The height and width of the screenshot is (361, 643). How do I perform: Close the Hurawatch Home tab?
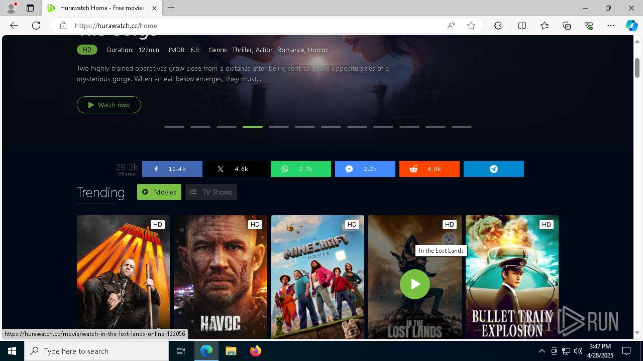[154, 8]
